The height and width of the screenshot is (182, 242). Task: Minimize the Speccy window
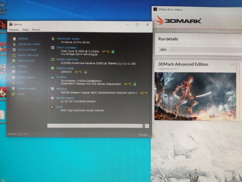coord(127,25)
